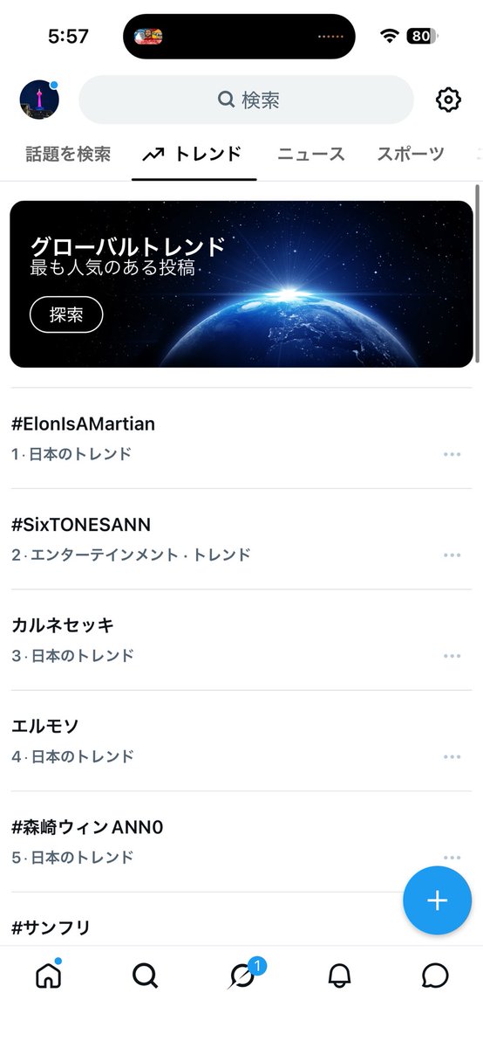Go to the Home tab icon
The height and width of the screenshot is (1048, 483).
pyautogui.click(x=49, y=976)
